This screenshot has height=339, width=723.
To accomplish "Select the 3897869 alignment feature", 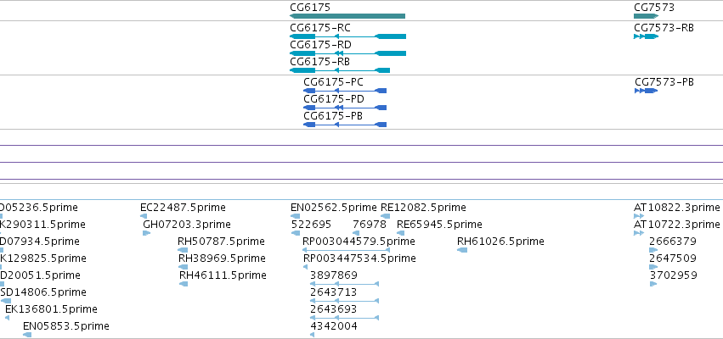I will [x=344, y=284].
